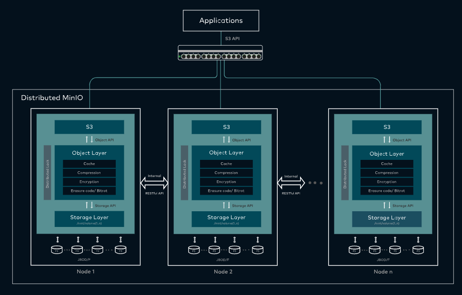Click Storage API arrows in Node n
Viewport: 462px width, 295px height.
click(x=387, y=205)
